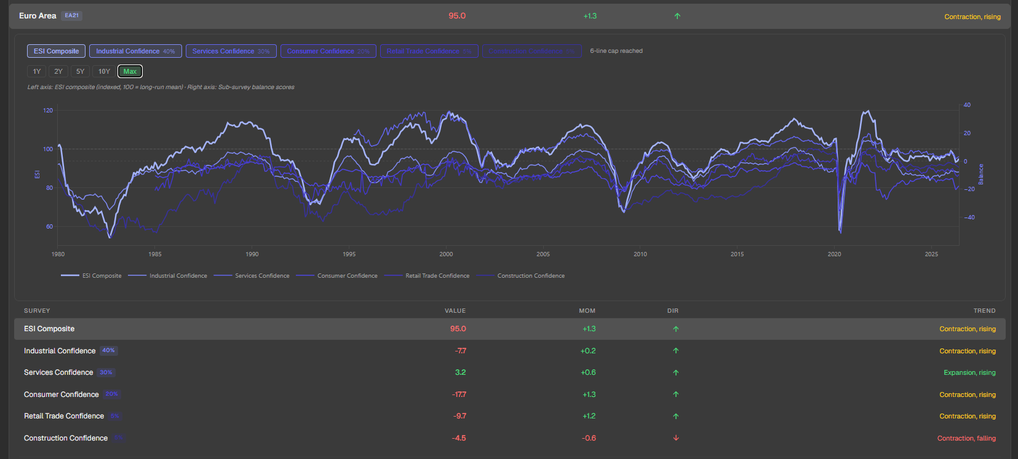Click the up arrow in Industrial Confidence row
Viewport: 1018px width, 459px height.
click(x=676, y=351)
